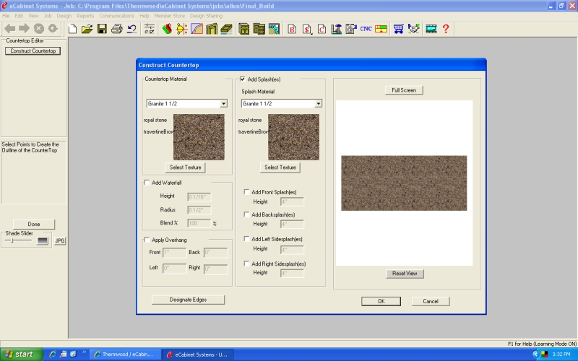The width and height of the screenshot is (578, 361).
Task: Click the Print icon
Action: pos(117,29)
